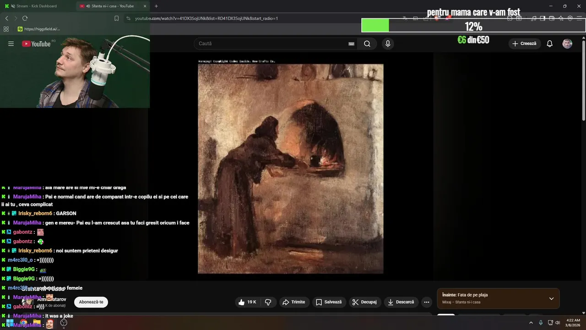Open YouTube notifications bell
The image size is (586, 330).
(550, 44)
